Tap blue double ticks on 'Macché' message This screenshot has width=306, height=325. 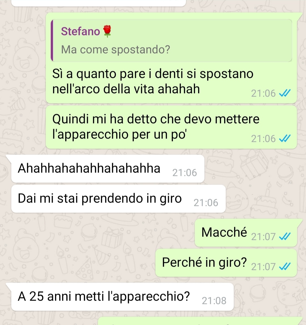[285, 237]
